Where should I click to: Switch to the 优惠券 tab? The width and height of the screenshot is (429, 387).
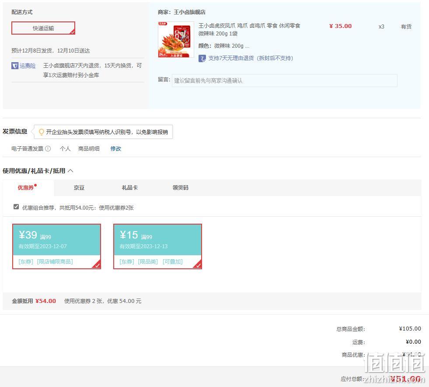point(27,188)
